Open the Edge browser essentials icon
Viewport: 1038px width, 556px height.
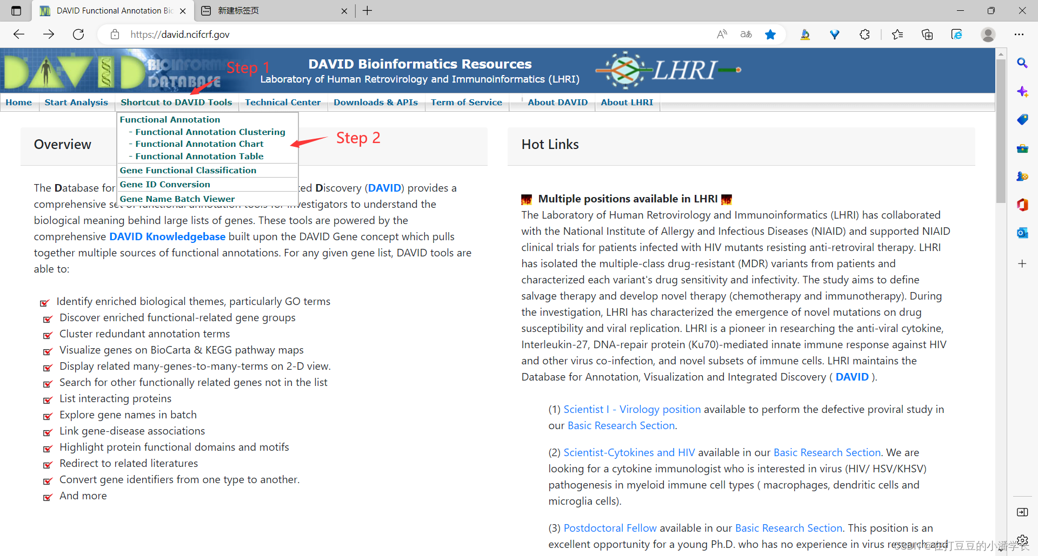coord(957,35)
